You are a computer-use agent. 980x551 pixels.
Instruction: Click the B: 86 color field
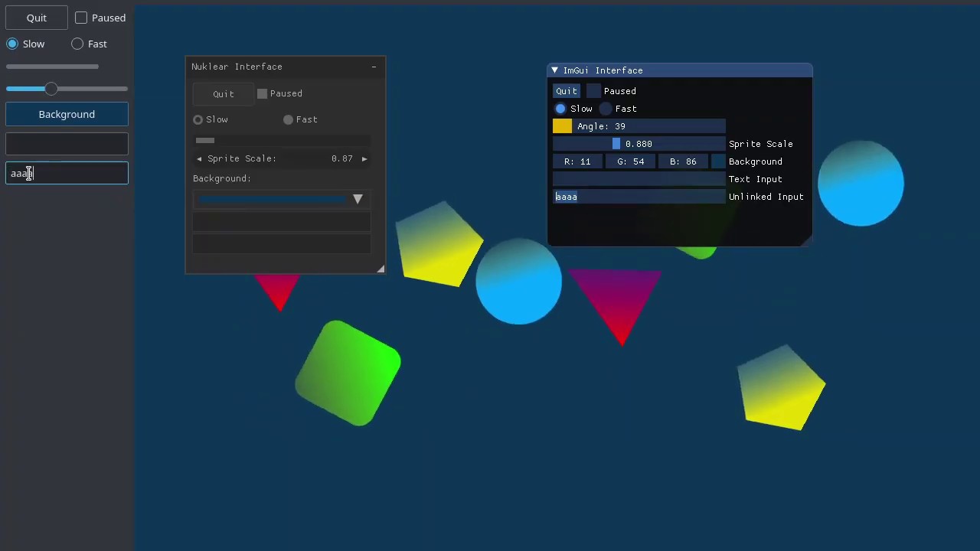(x=683, y=161)
